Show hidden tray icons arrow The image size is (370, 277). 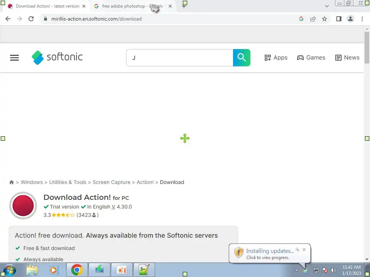pos(296,271)
